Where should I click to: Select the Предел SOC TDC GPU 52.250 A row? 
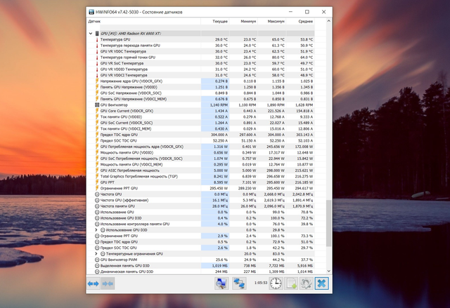click(x=200, y=140)
